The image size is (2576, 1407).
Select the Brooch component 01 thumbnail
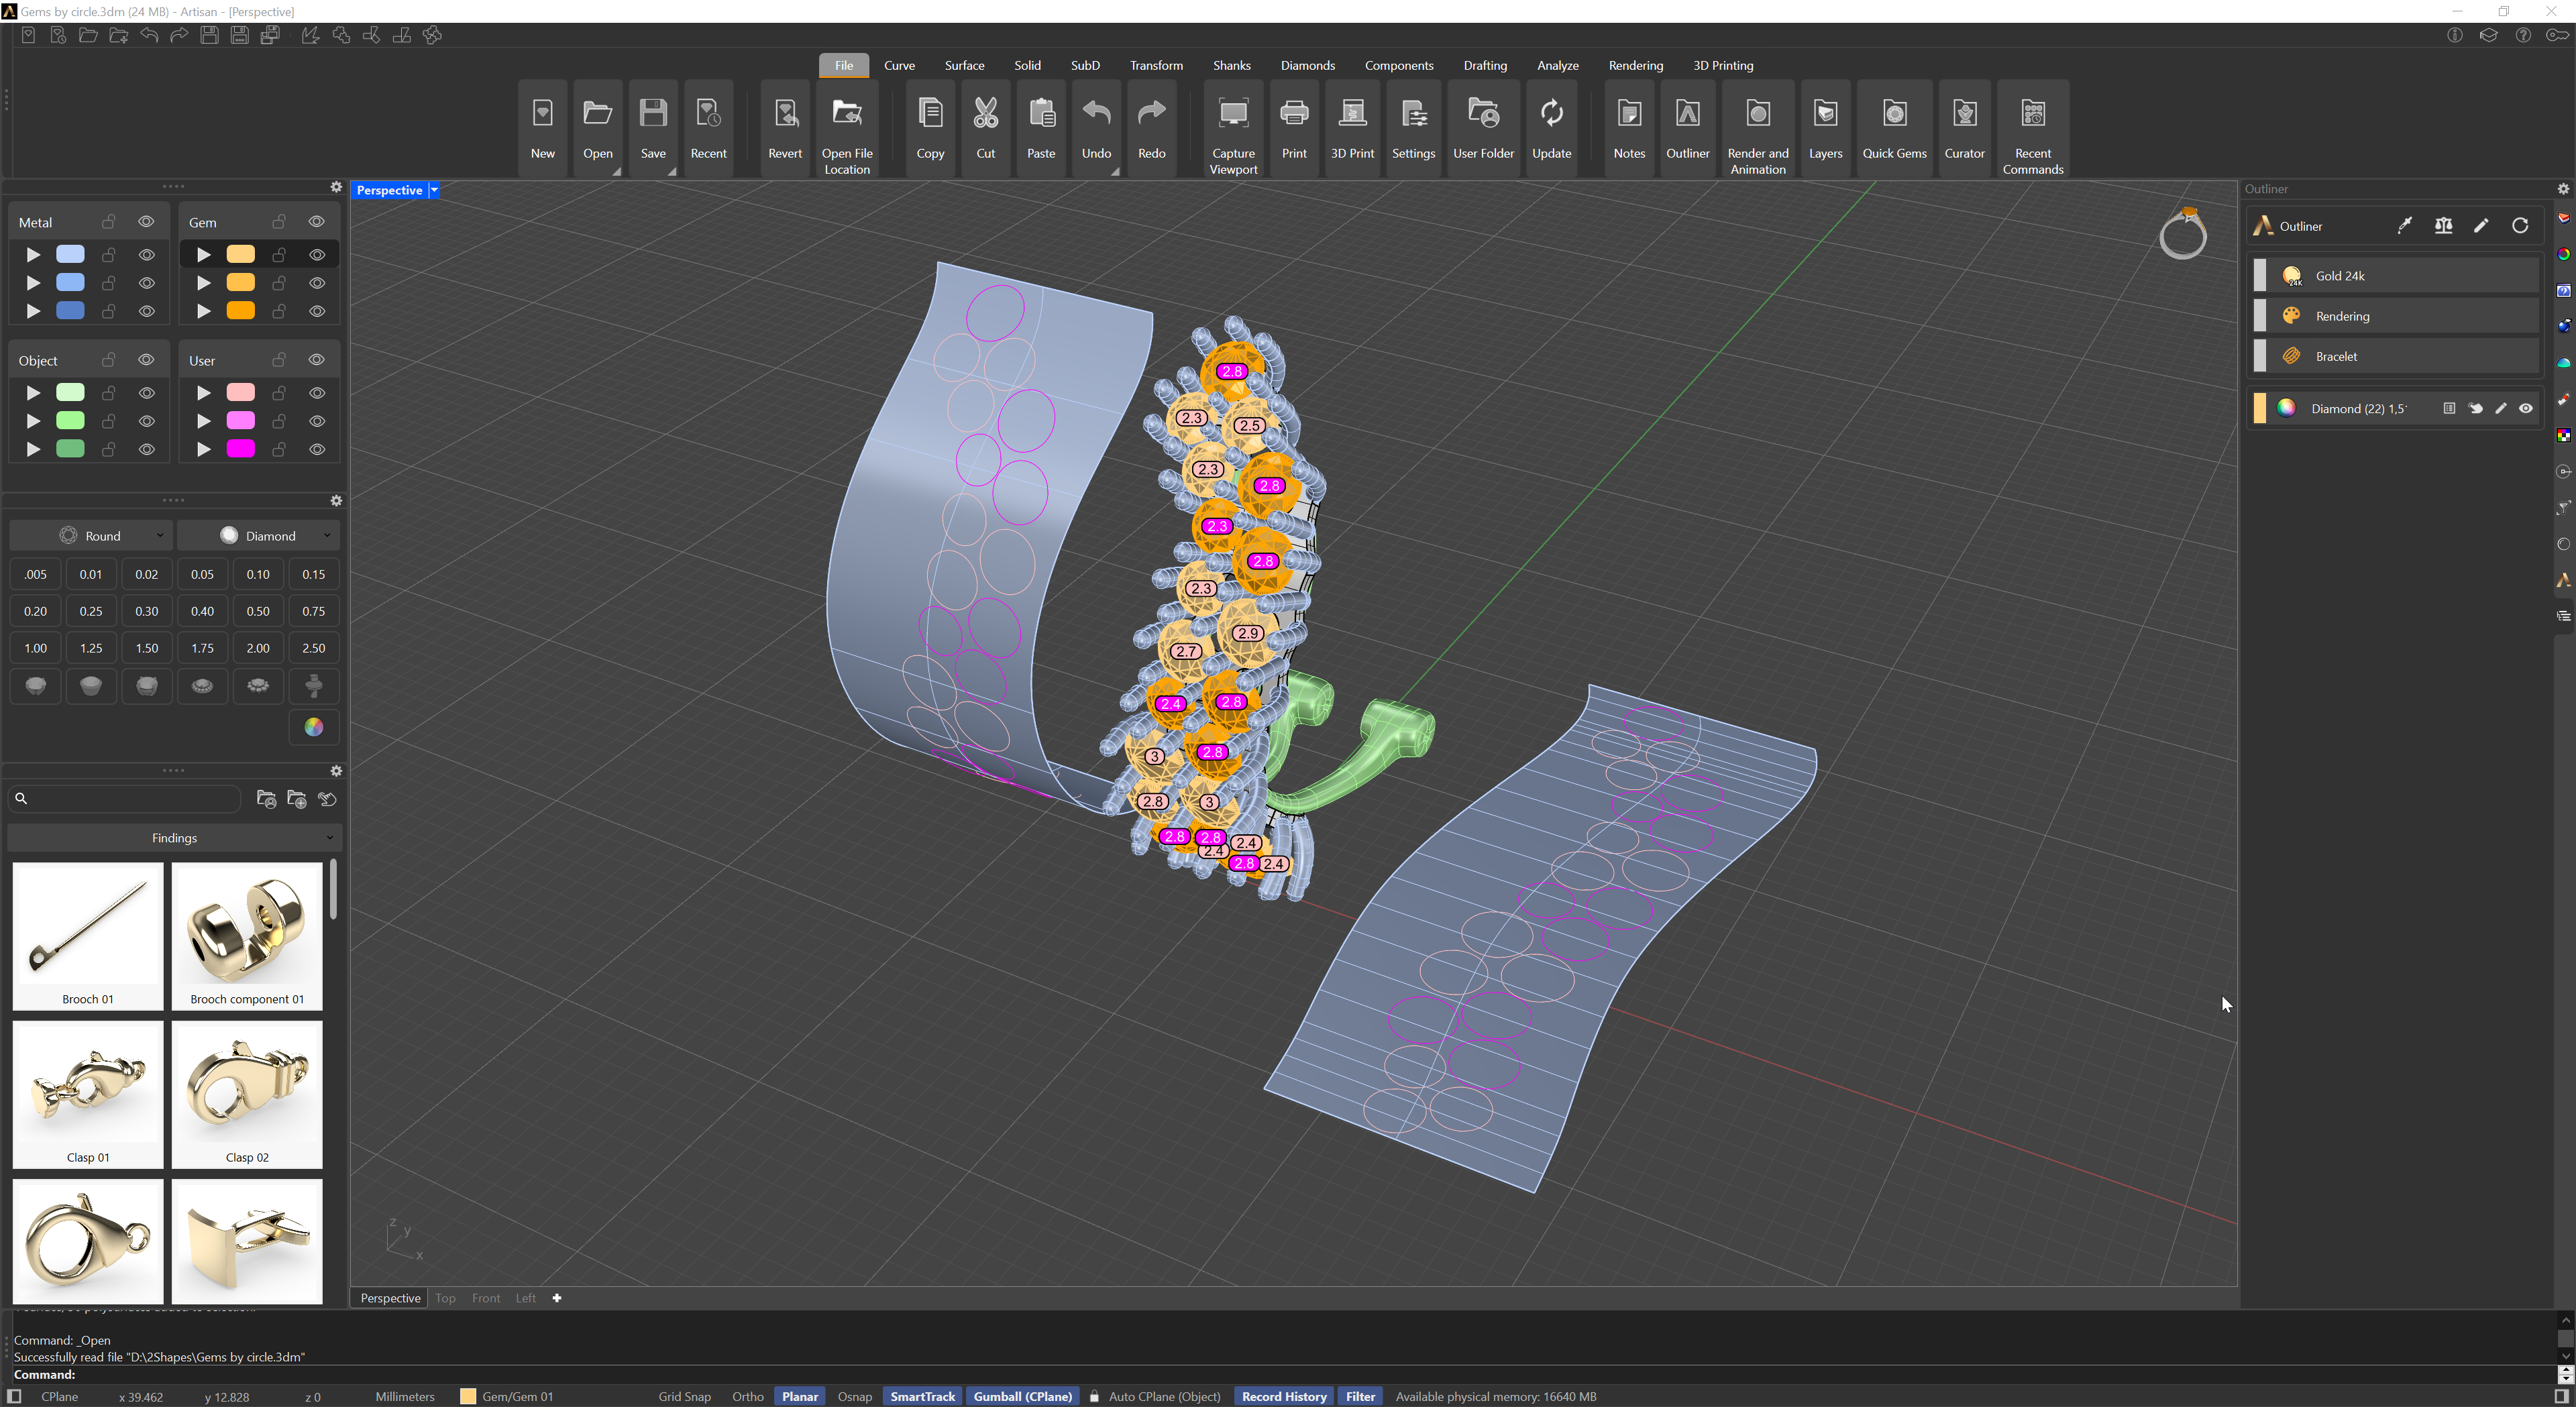coord(247,936)
